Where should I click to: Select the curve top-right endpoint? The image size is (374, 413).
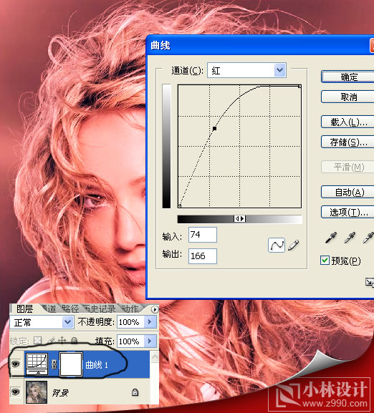click(299, 86)
